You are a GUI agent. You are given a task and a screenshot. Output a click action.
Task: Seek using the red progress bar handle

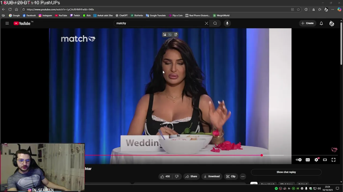point(262,155)
